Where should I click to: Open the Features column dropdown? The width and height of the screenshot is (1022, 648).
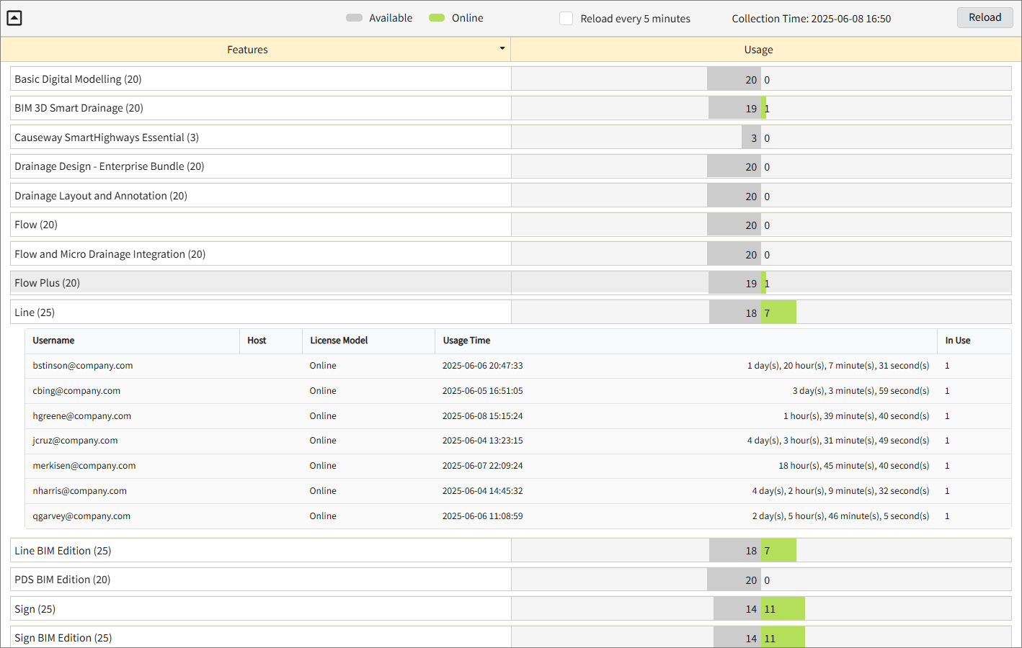click(502, 49)
